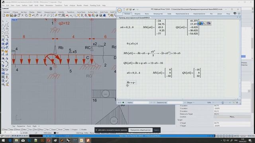Paste from clipboard in Rhino toolbar
255x143 pixels.
pyautogui.click(x=30, y=15)
